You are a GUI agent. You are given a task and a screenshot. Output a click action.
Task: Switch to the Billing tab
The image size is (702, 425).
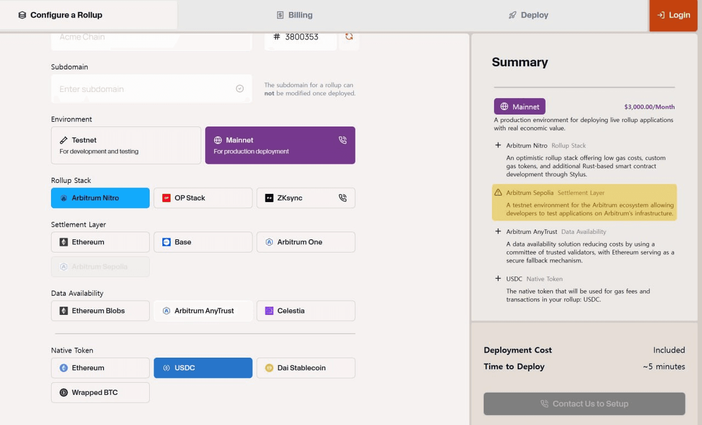295,15
